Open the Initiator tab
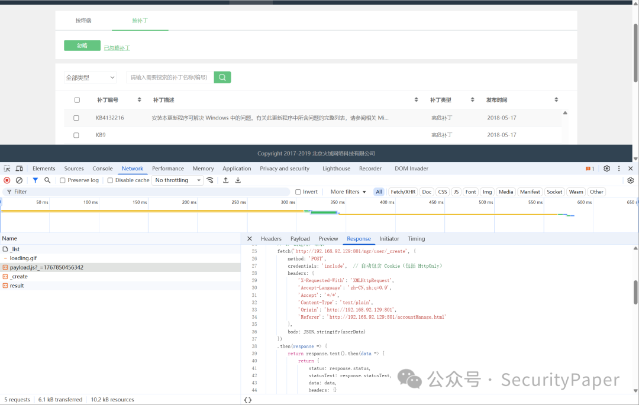The image size is (639, 405). [x=389, y=239]
